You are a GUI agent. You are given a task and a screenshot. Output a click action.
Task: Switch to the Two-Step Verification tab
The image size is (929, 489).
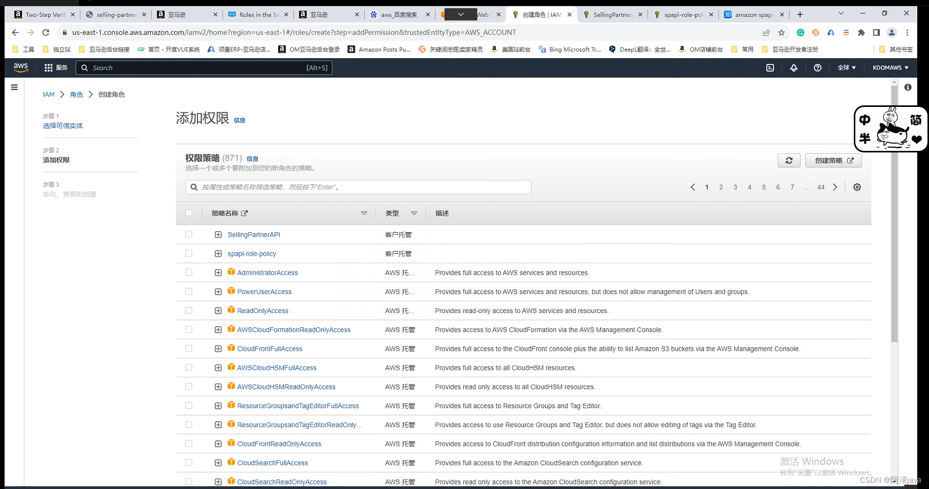(45, 14)
